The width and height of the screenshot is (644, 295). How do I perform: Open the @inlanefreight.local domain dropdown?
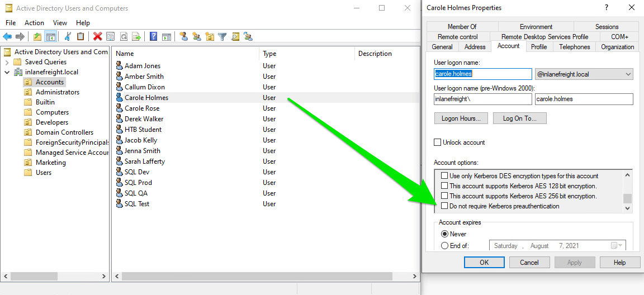[628, 74]
